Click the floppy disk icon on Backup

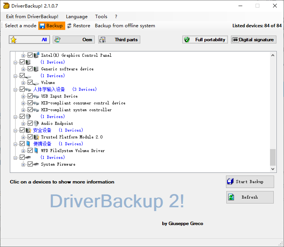coord(42,26)
